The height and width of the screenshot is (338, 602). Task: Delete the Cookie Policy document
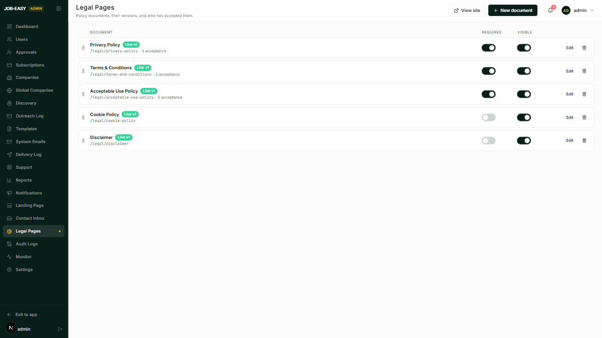point(584,117)
